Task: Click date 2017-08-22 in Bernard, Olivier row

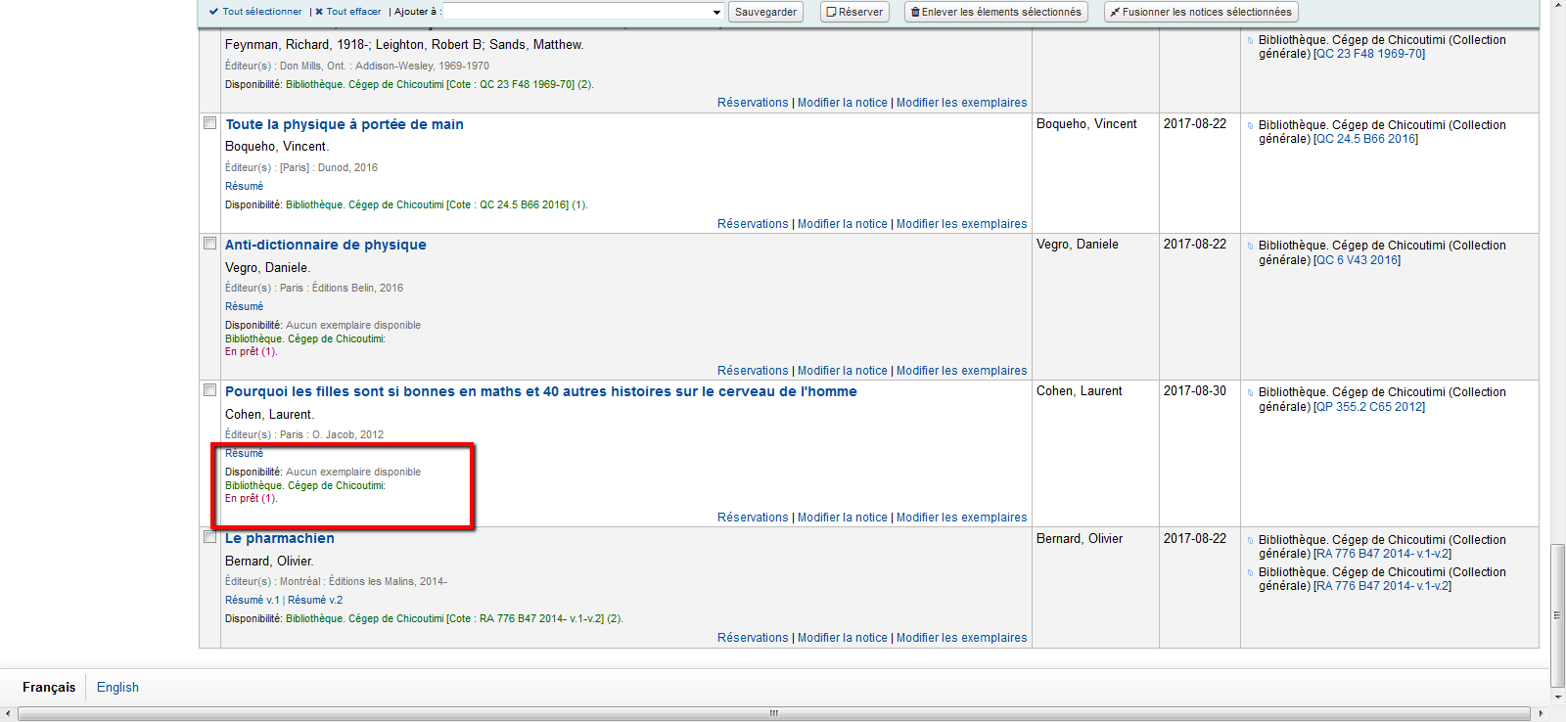Action: coord(1195,539)
